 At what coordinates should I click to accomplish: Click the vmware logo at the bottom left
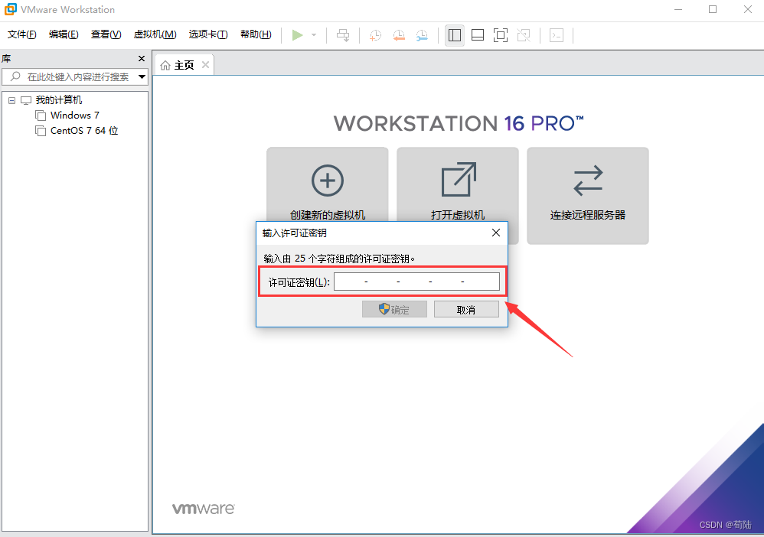[x=203, y=509]
